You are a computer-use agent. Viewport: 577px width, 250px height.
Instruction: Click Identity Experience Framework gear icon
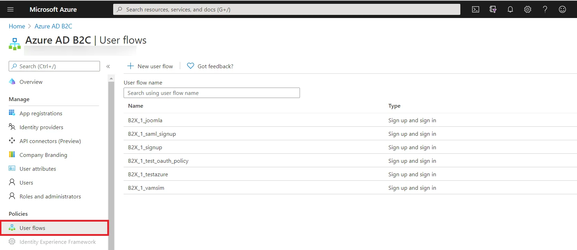[12, 241]
